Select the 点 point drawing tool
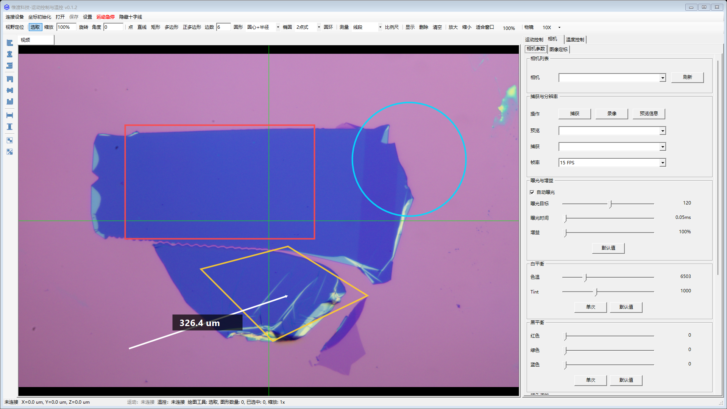The height and width of the screenshot is (409, 727). pos(131,27)
